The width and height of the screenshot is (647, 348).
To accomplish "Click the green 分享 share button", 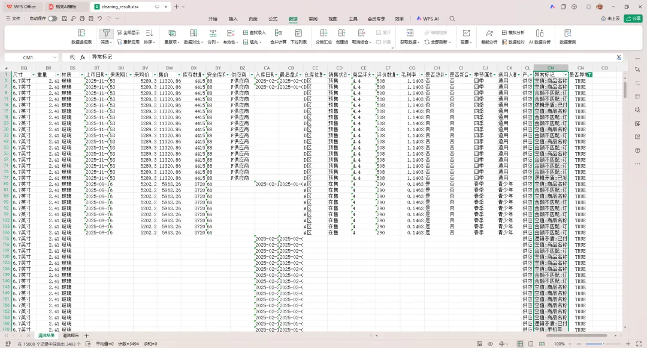I will click(633, 19).
